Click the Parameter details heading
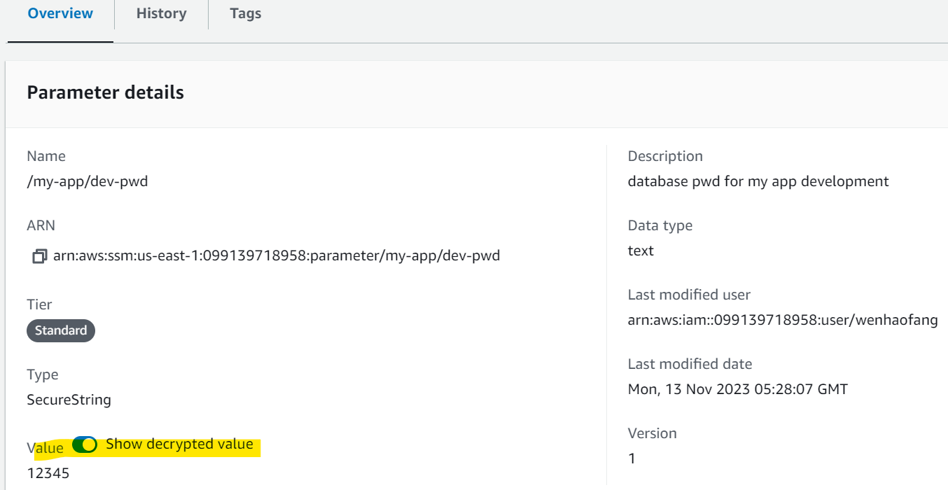Screen dimensions: 948x490 click(x=106, y=92)
